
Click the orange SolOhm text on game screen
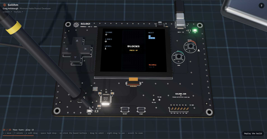click(x=152, y=65)
